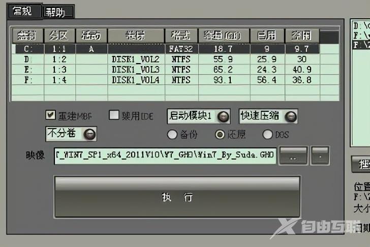The width and height of the screenshot is (370, 247).
Task: Choose the DOS radio option
Action: pyautogui.click(x=267, y=135)
